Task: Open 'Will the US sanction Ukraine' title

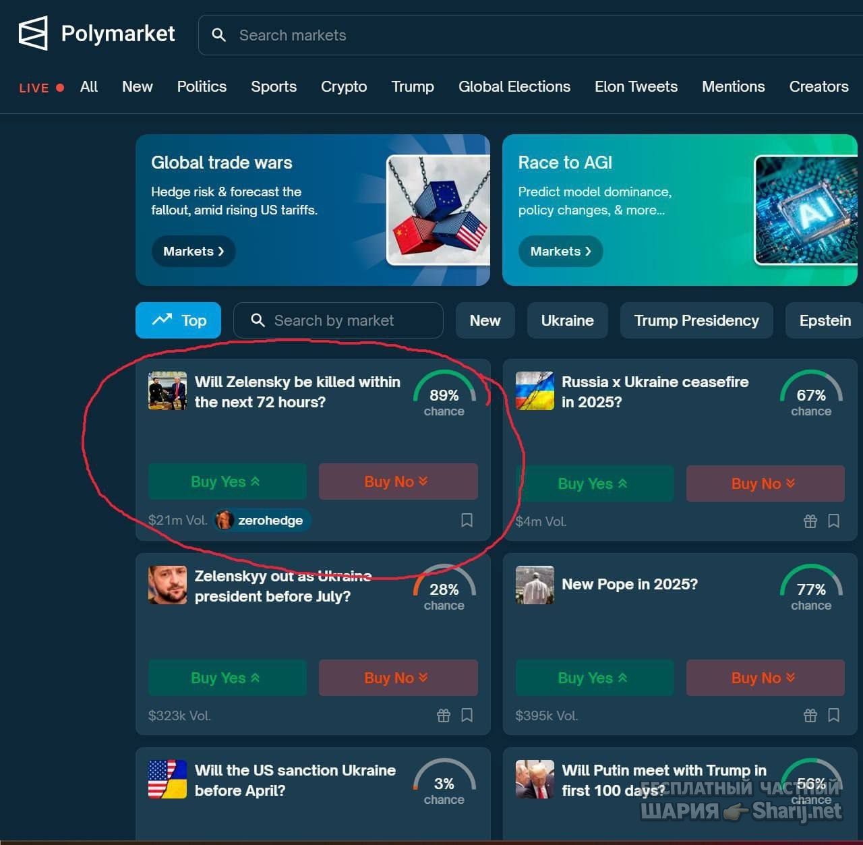Action: point(295,780)
